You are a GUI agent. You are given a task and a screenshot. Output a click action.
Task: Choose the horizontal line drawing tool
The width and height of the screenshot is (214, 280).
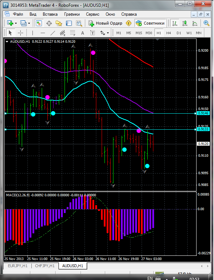click(x=43, y=33)
